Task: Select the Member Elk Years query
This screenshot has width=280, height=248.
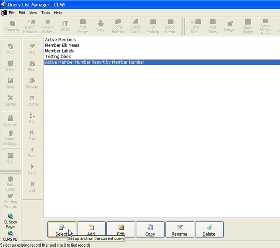Action: pyautogui.click(x=62, y=45)
